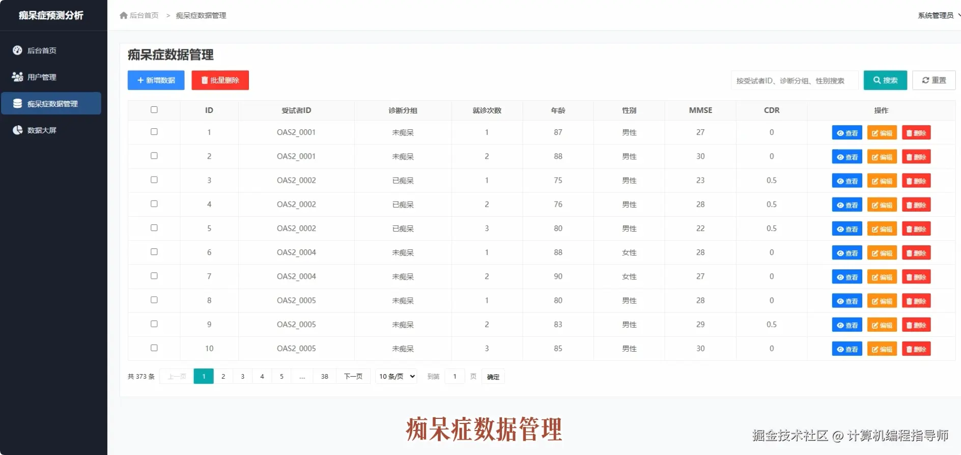Edit the record with ID 10
Screen dimensions: 961x455
pos(882,349)
